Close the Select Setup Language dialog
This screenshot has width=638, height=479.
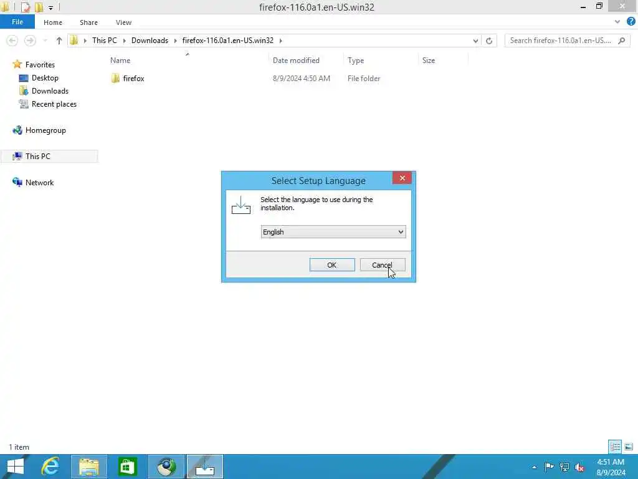[402, 178]
